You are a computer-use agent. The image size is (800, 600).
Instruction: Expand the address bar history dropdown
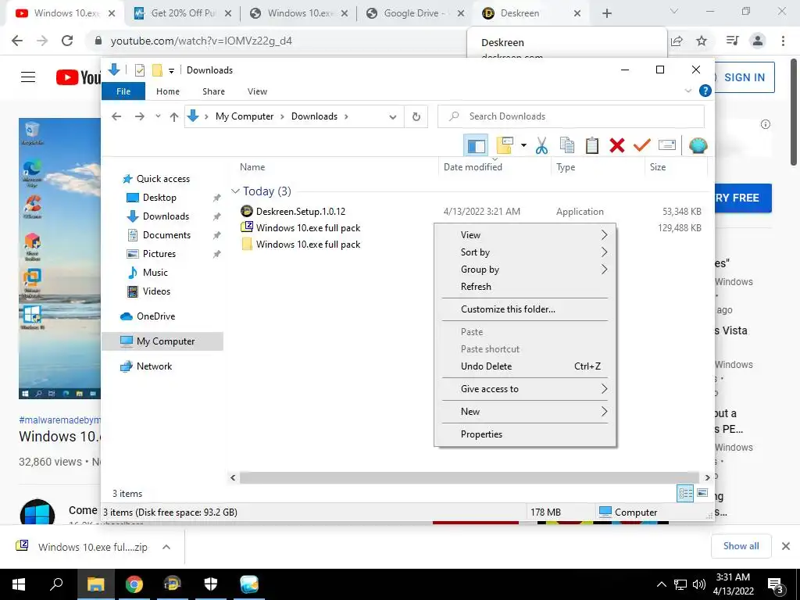pyautogui.click(x=392, y=117)
